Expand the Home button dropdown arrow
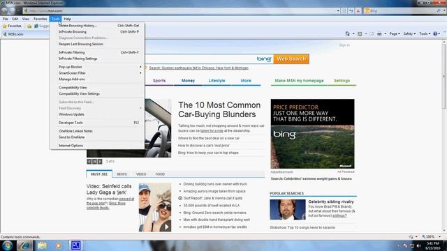 pyautogui.click(x=353, y=33)
